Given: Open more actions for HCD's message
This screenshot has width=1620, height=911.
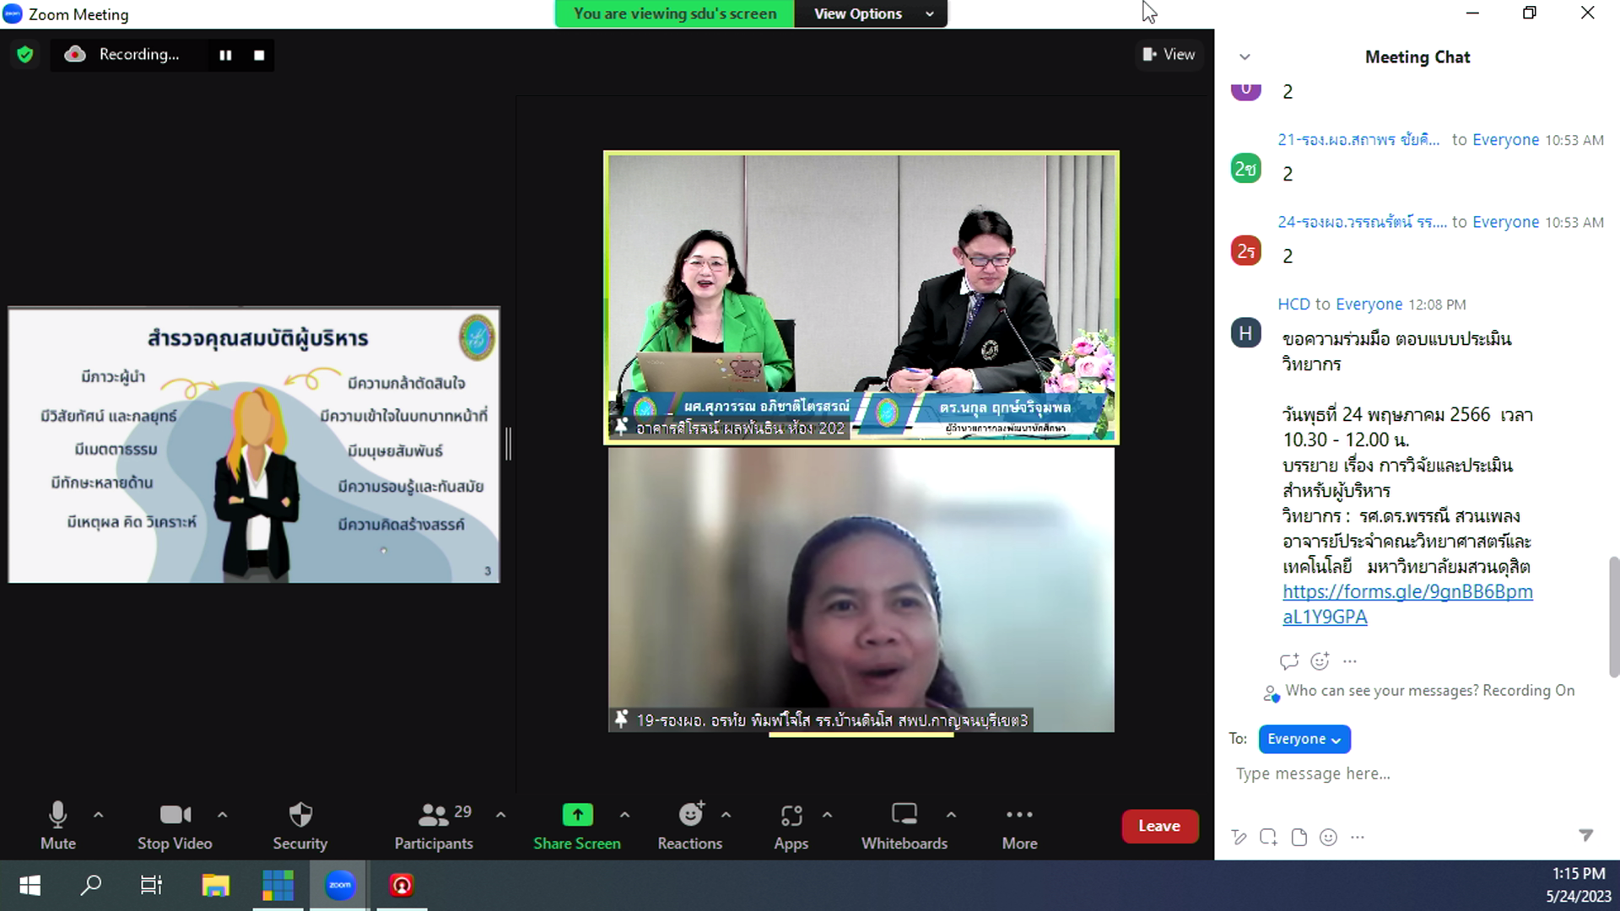Looking at the screenshot, I should (1350, 661).
